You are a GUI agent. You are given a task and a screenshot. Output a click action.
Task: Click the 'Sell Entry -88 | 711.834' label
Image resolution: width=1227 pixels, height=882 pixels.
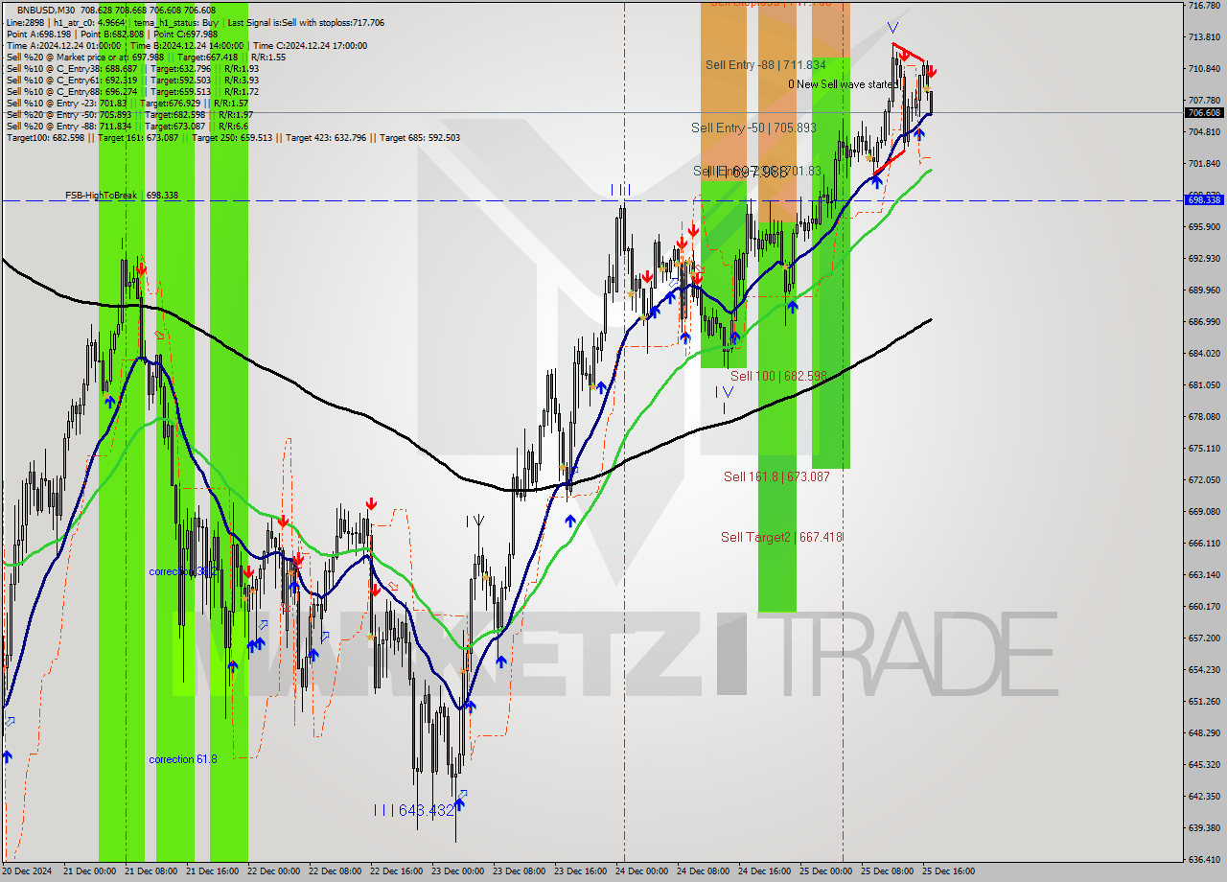765,65
